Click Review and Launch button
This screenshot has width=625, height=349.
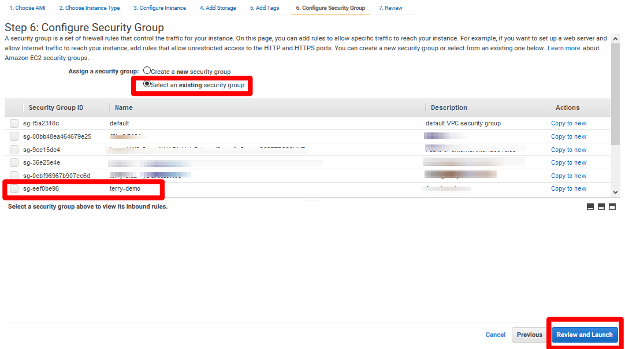click(585, 335)
